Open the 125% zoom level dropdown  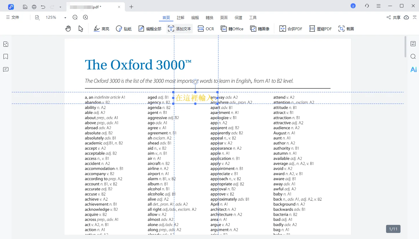65,18
